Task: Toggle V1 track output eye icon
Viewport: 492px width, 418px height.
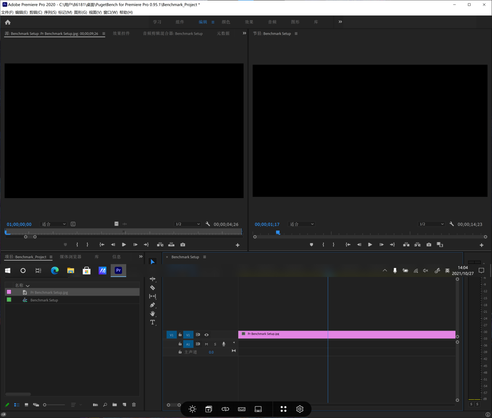Action: [x=207, y=335]
